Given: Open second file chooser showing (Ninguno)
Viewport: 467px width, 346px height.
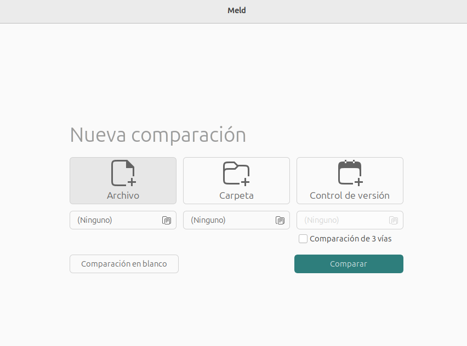Looking at the screenshot, I should pos(236,220).
